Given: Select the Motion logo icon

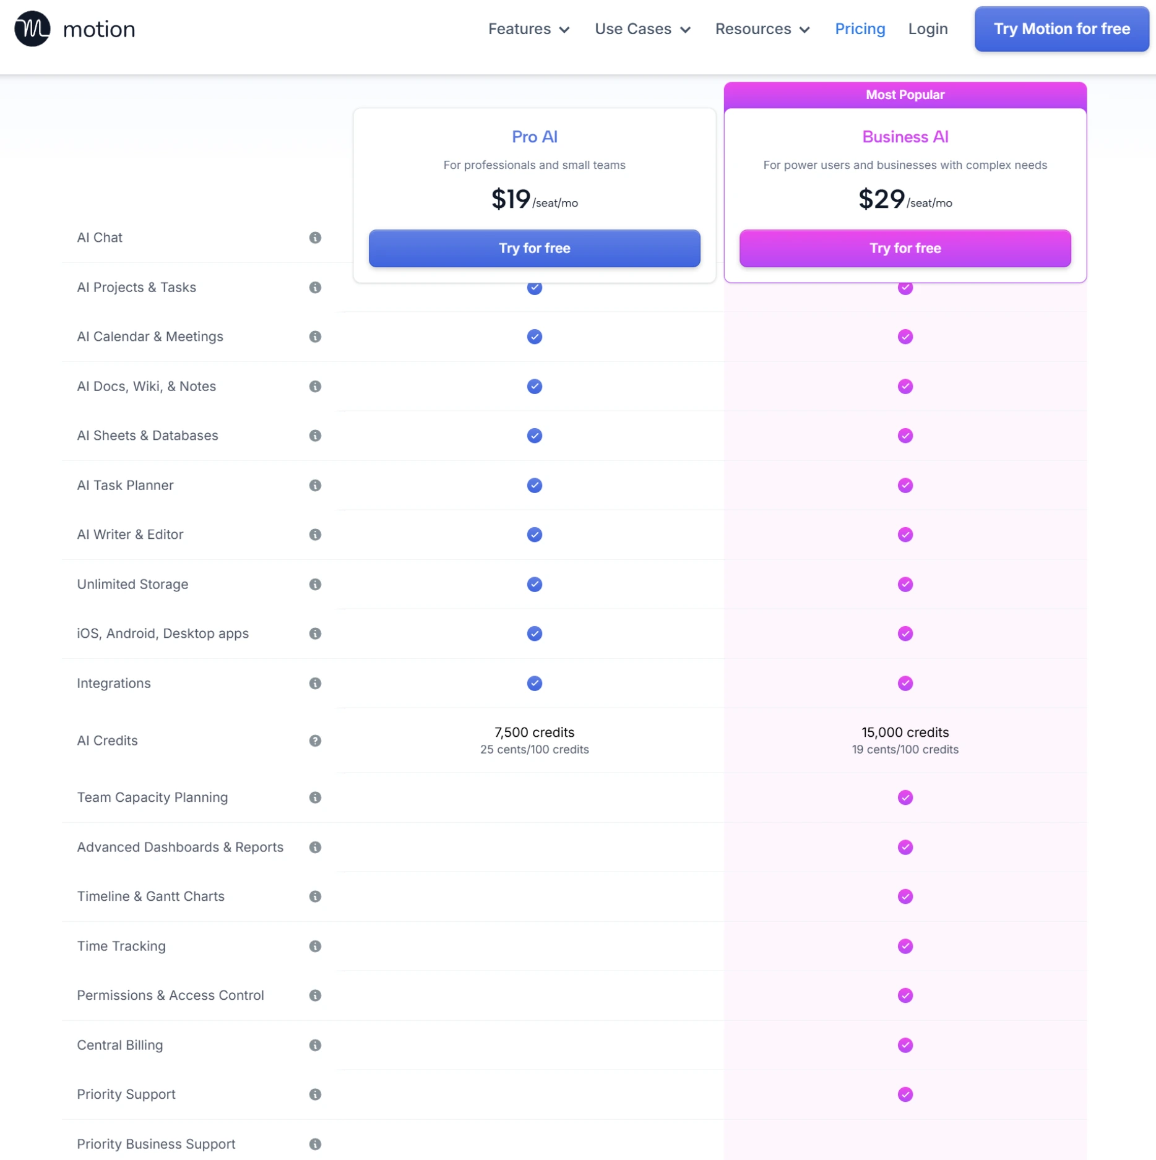Looking at the screenshot, I should coord(32,28).
